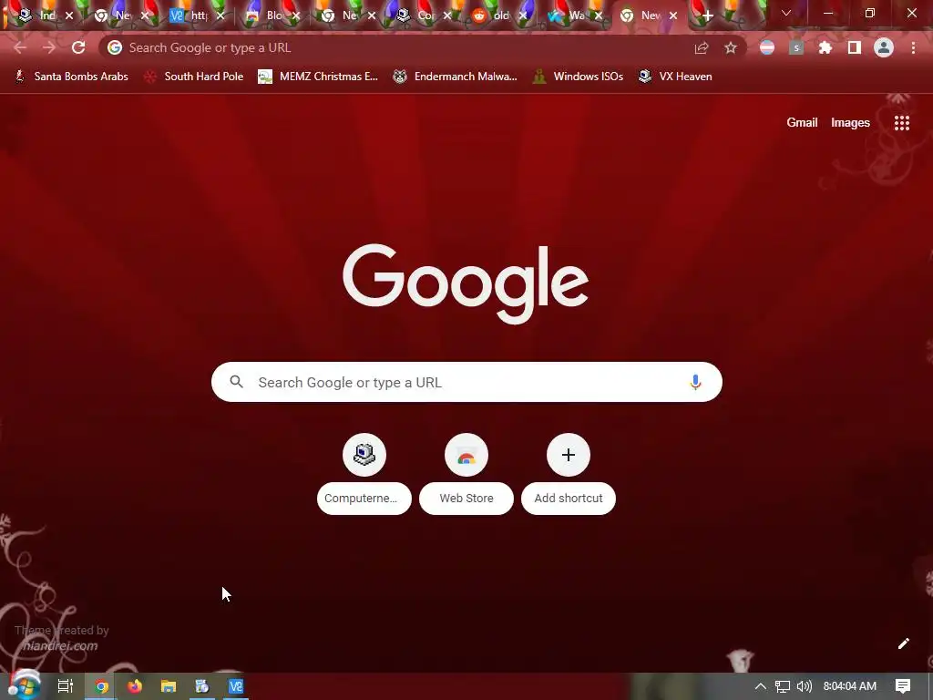Open the Images link
933x700 pixels.
850,123
